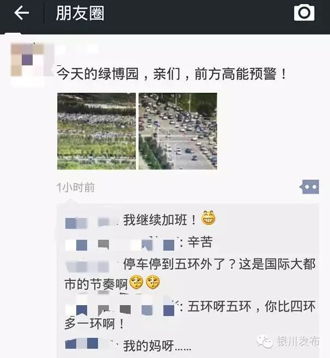The height and width of the screenshot is (358, 330).
Task: Reply to the 辛苦 comment
Action: pyautogui.click(x=200, y=242)
